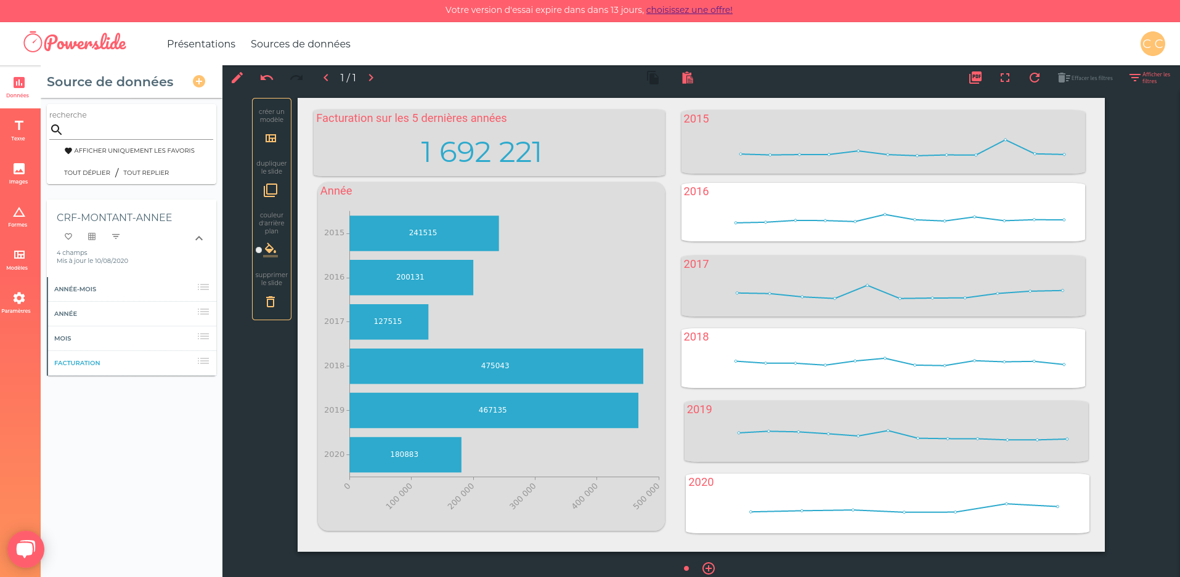Duplicate the current slide
Screen dimensions: 1180x577
click(271, 190)
